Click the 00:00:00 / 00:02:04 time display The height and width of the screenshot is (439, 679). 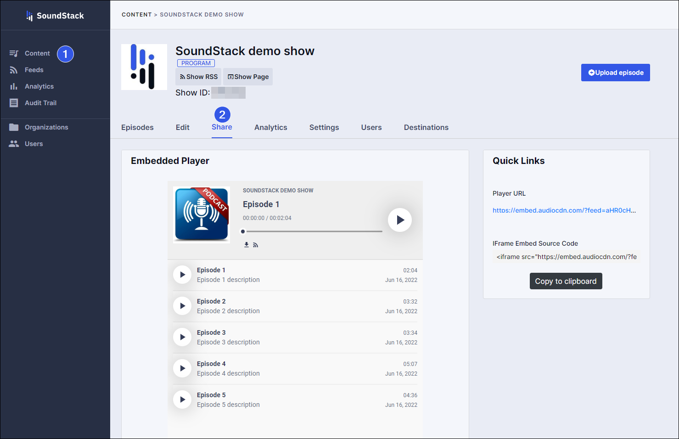(267, 218)
